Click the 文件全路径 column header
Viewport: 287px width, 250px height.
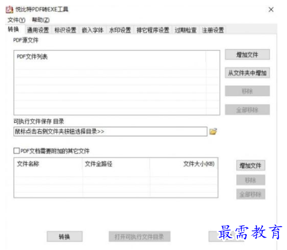[x=116, y=163]
